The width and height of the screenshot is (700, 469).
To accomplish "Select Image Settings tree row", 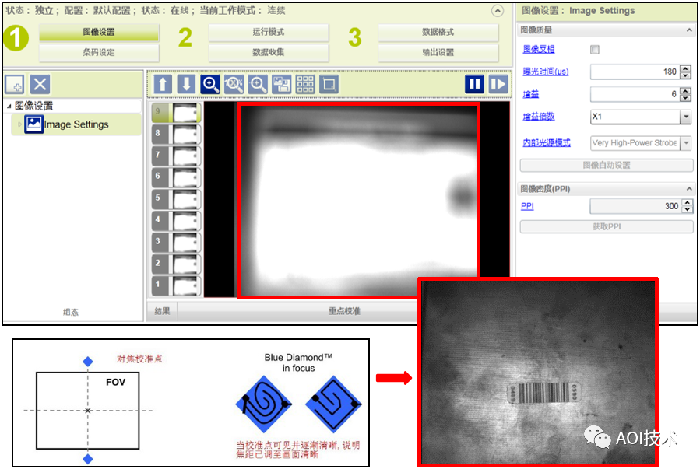I will [76, 124].
